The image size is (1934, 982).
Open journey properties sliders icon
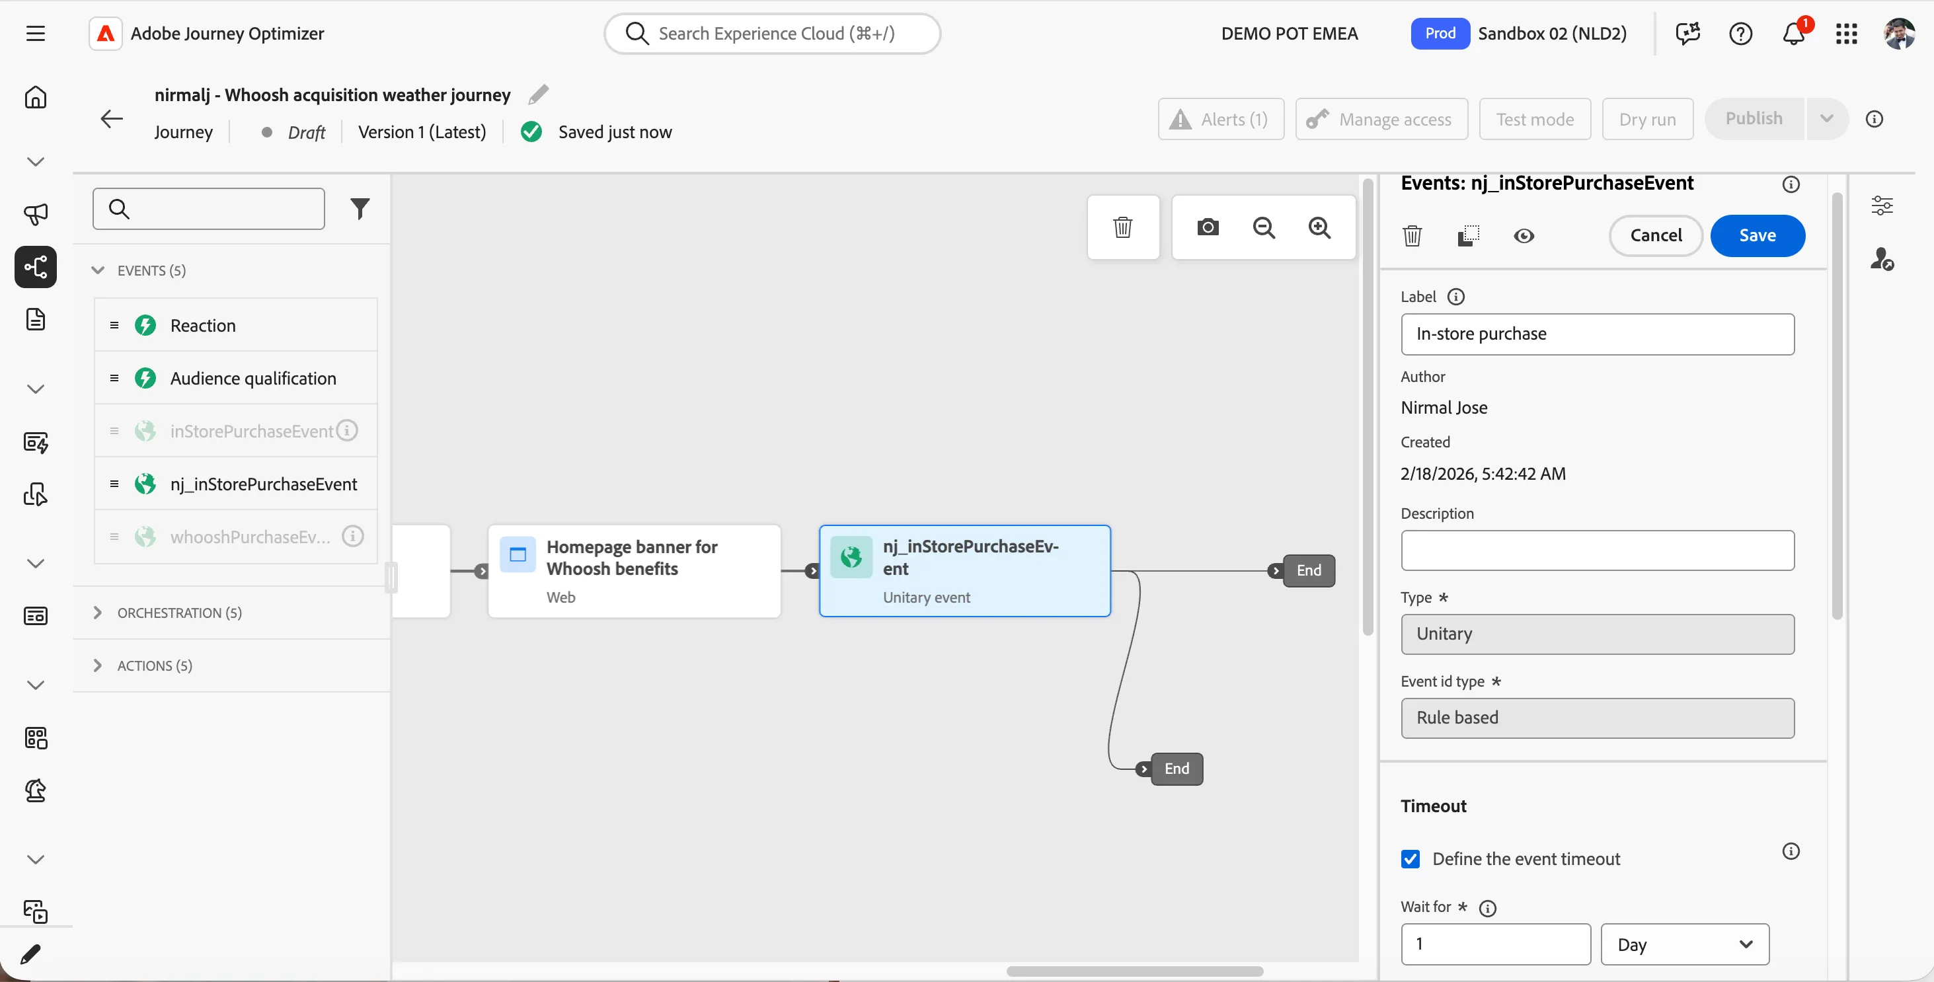click(1881, 205)
